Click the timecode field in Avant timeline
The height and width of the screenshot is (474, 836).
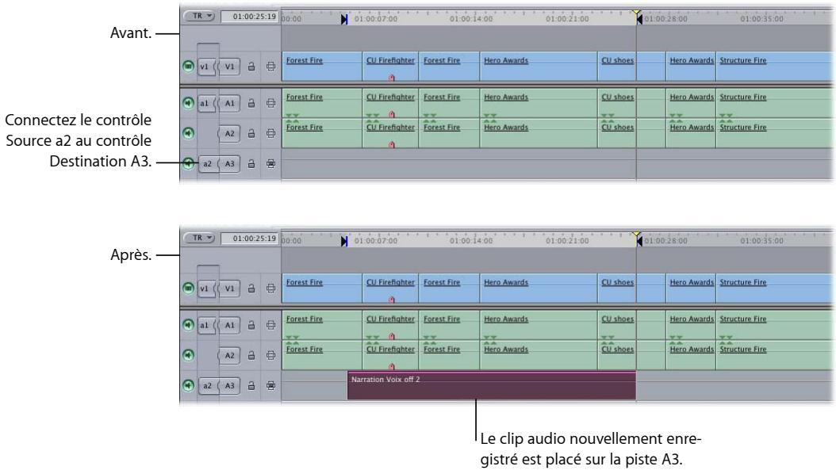[x=251, y=17]
